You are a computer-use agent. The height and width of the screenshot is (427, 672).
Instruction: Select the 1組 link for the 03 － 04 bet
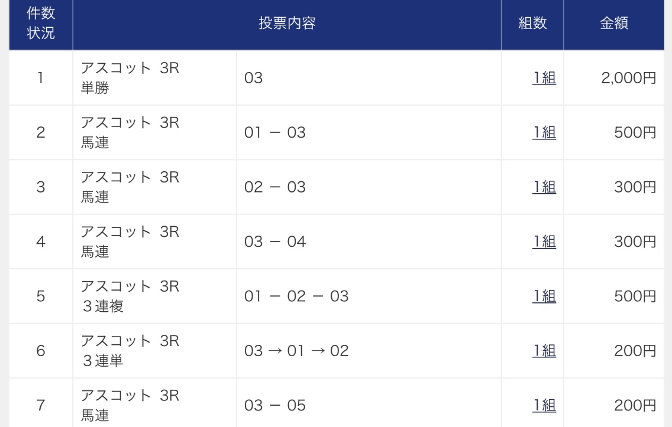pos(544,242)
